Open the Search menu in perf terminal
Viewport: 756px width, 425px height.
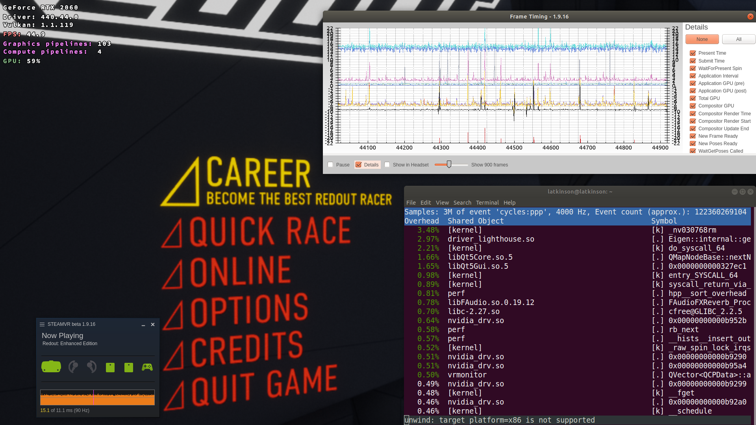[461, 202]
